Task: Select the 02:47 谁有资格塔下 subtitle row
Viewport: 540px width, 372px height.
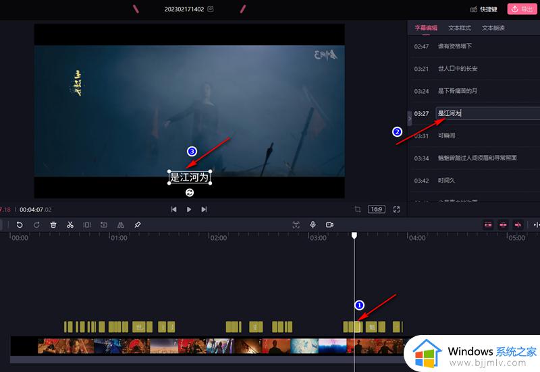Action: 475,46
